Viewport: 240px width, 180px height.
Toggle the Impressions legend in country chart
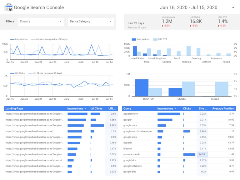pos(141,39)
